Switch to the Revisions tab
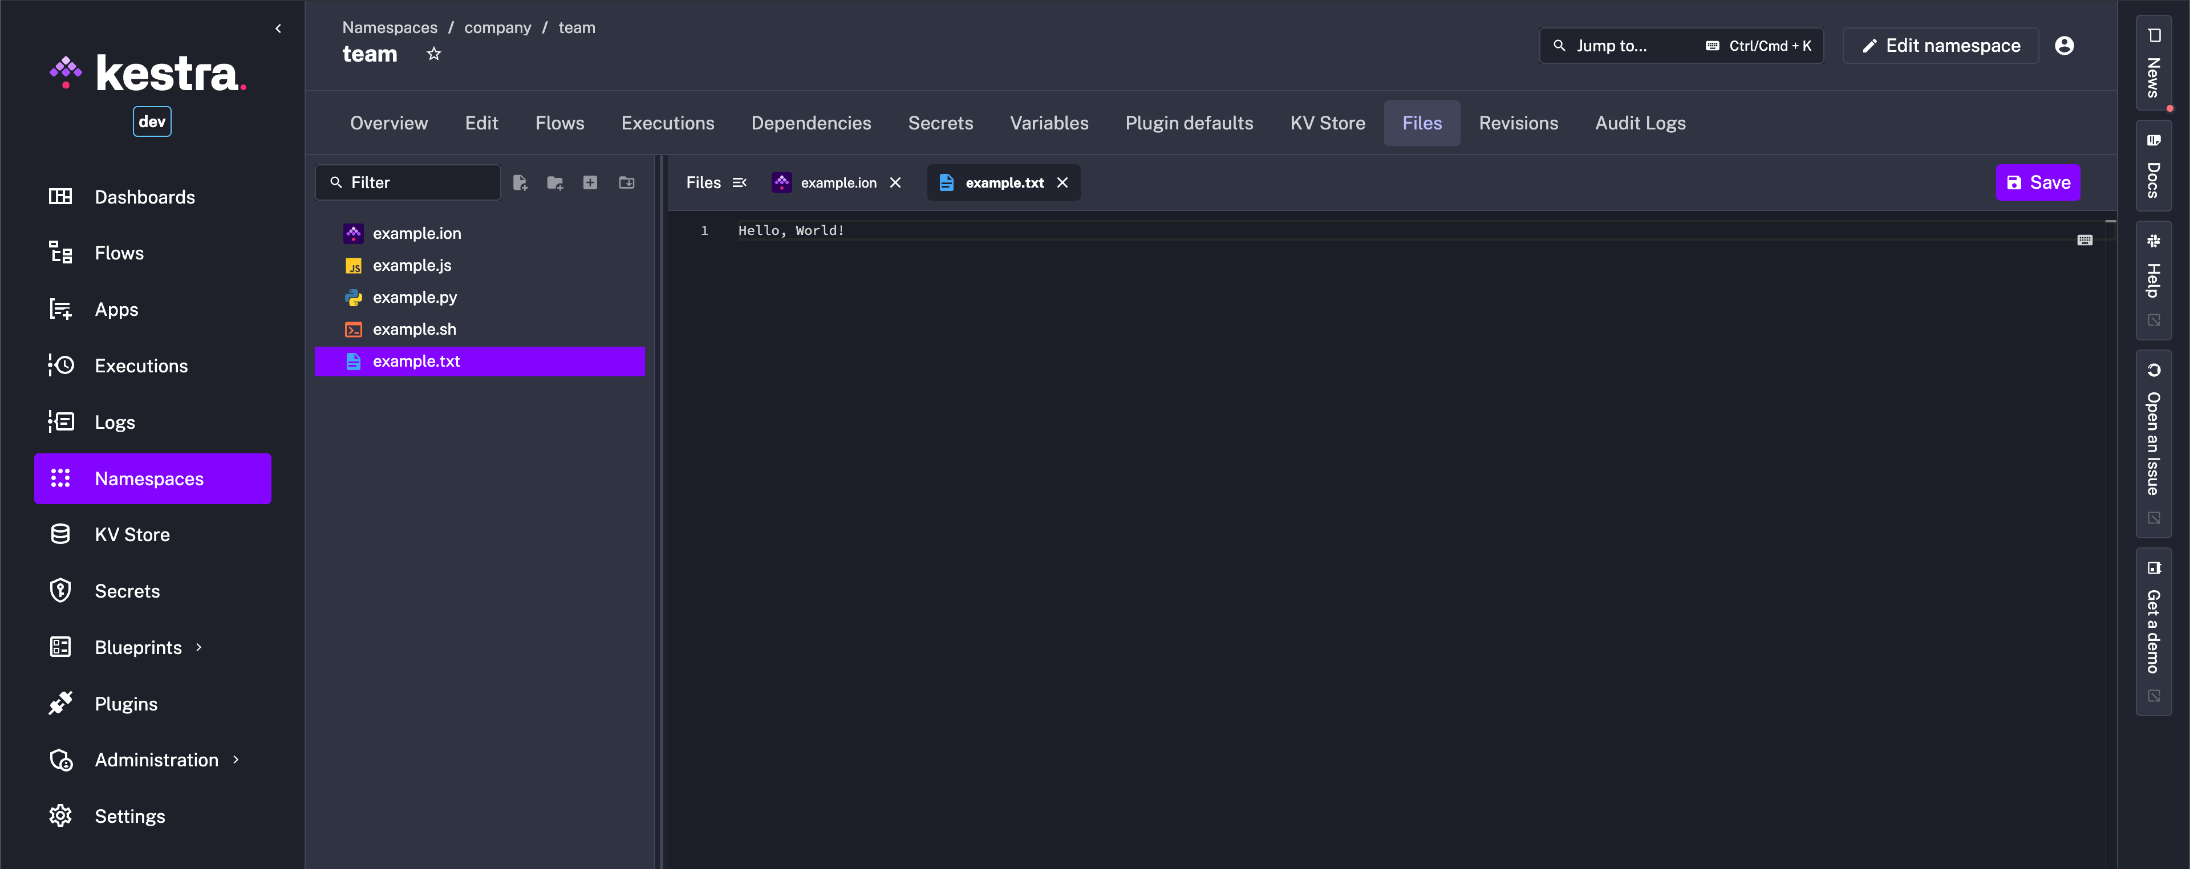 point(1518,123)
